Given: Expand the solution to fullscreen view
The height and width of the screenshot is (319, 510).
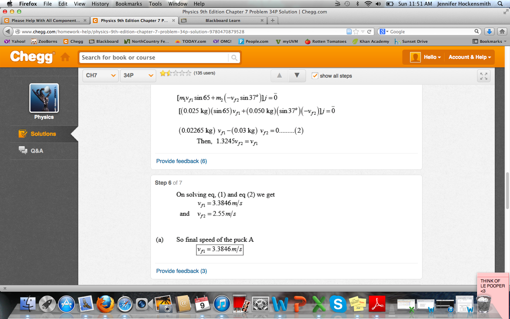Looking at the screenshot, I should tap(483, 75).
